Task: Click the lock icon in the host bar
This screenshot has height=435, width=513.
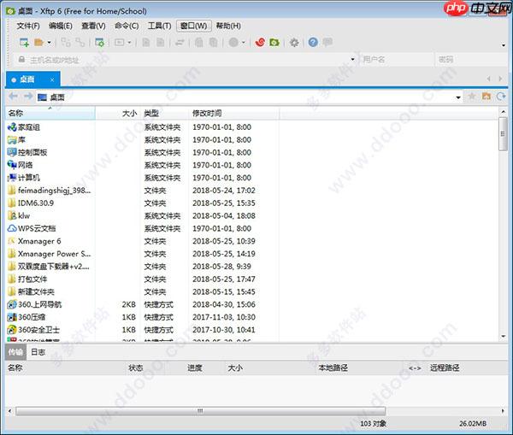Action: click(x=21, y=60)
